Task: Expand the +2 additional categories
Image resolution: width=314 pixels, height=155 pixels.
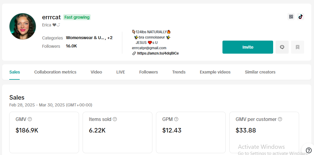Action: (x=110, y=38)
